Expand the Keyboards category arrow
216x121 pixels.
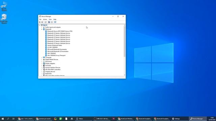tap(42, 74)
